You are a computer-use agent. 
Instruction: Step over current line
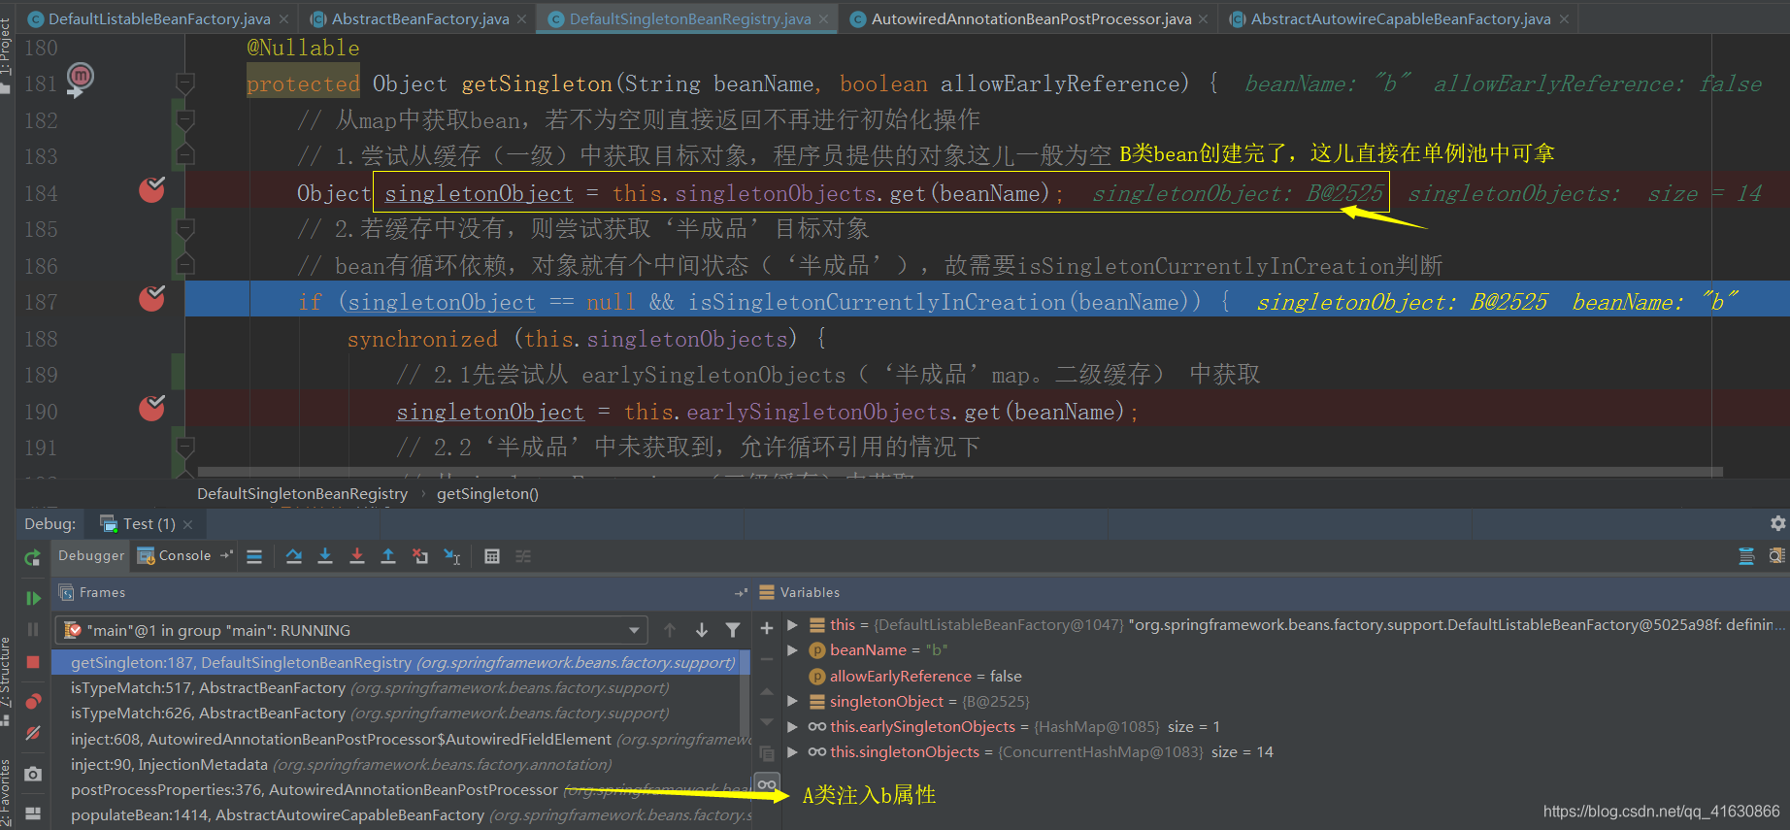294,556
